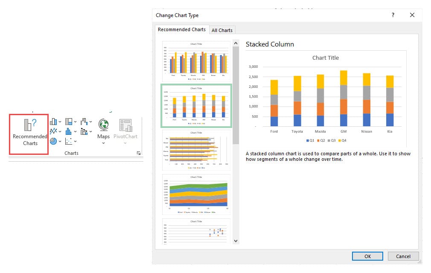Insert a line or area chart
This screenshot has width=431, height=273.
tap(54, 131)
